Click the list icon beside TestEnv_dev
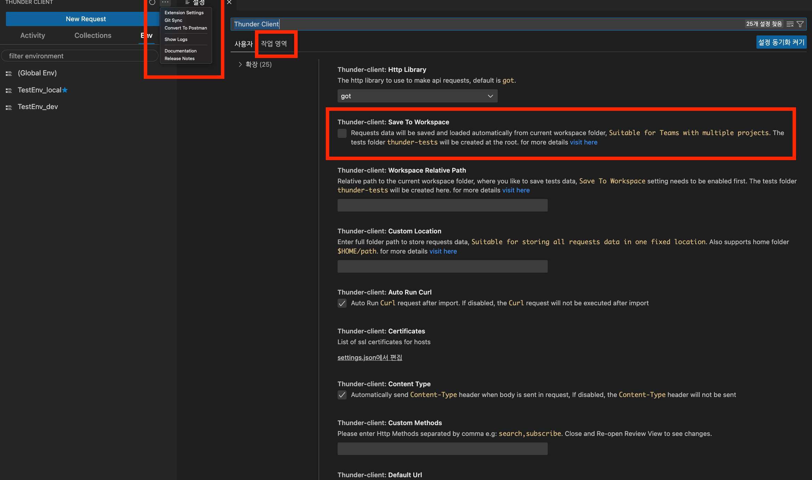812x480 pixels. tap(9, 107)
